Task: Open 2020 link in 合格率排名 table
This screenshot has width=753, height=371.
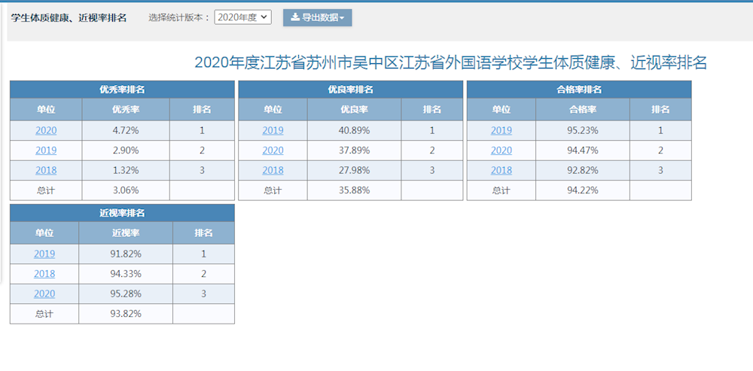Action: click(501, 151)
